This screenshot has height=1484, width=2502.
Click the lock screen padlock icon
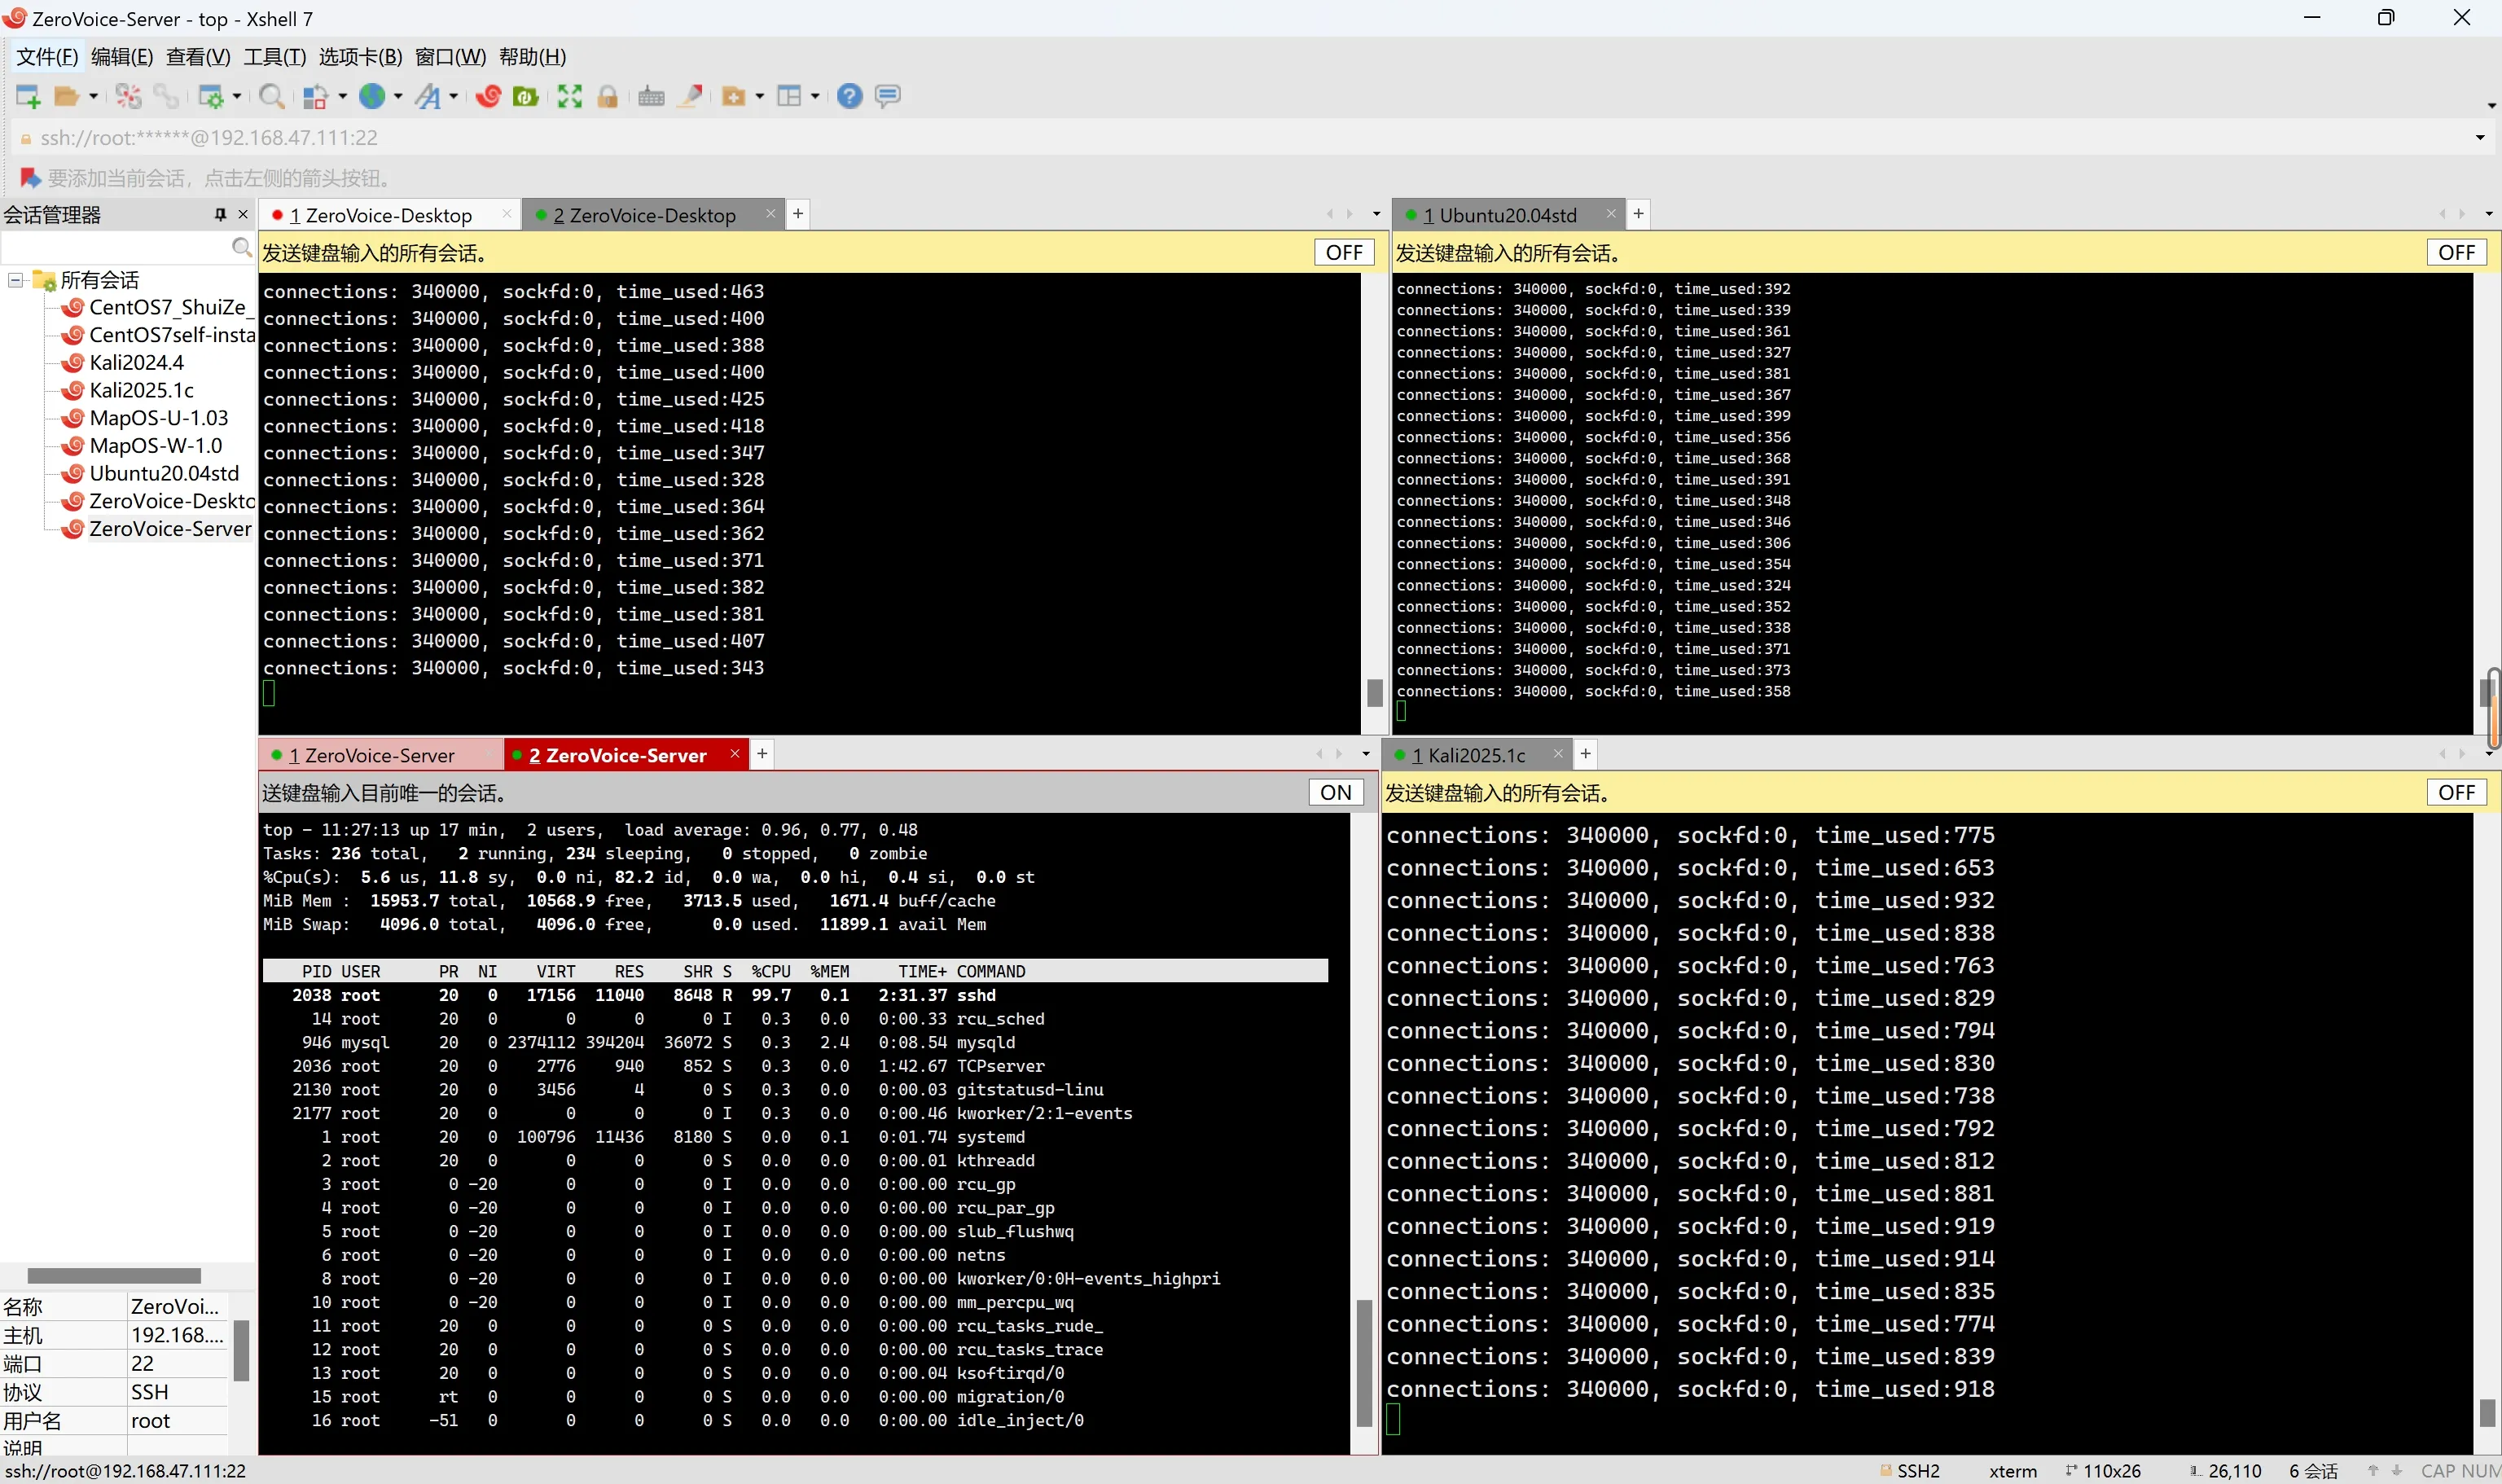[x=607, y=96]
